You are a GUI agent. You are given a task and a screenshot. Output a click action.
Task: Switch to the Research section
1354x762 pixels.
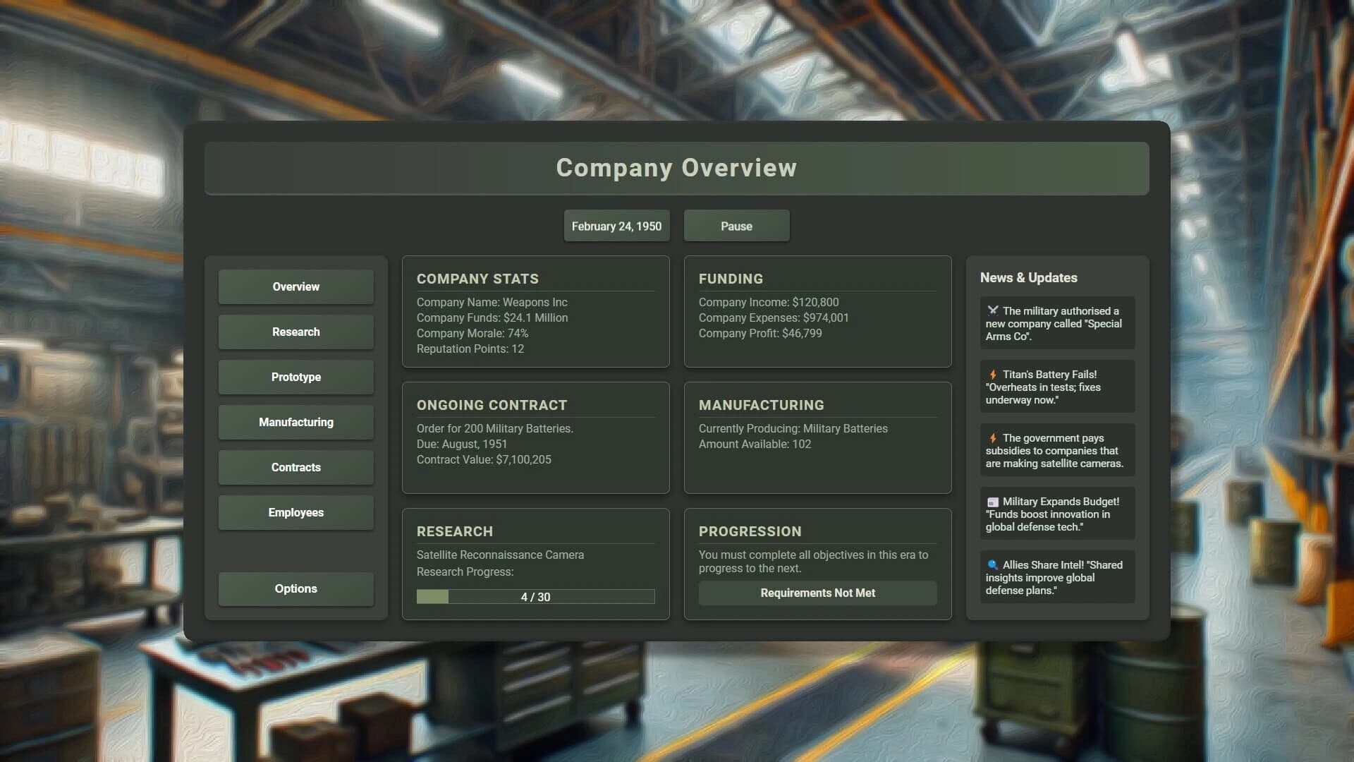click(295, 332)
